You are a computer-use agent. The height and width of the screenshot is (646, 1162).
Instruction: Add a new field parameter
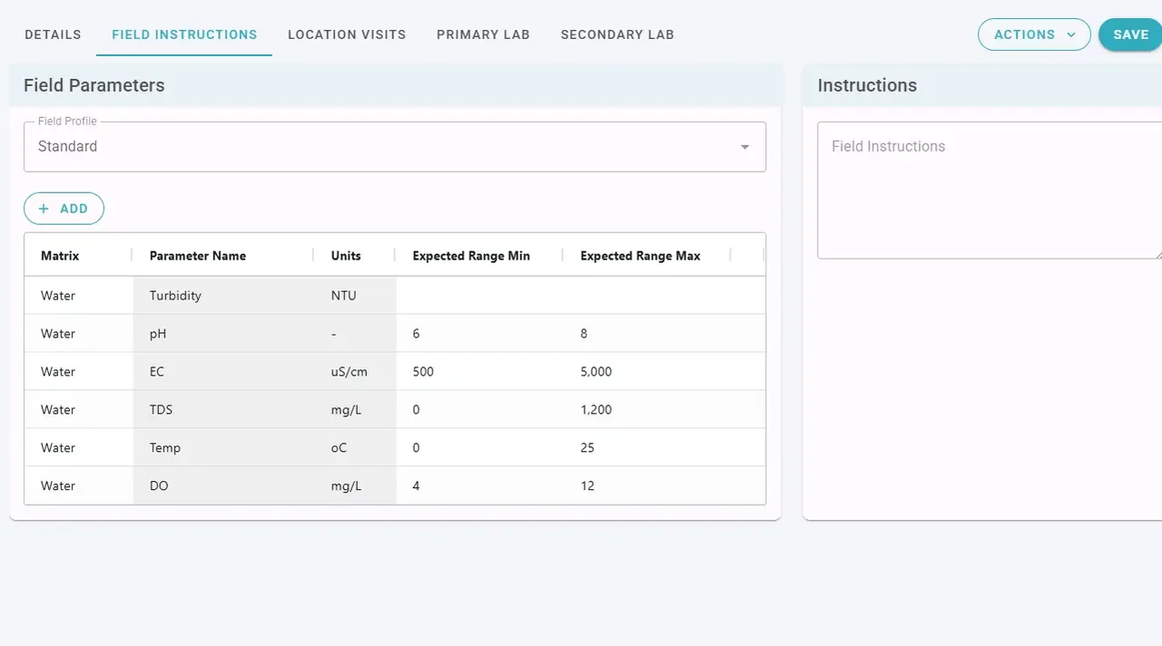(64, 209)
